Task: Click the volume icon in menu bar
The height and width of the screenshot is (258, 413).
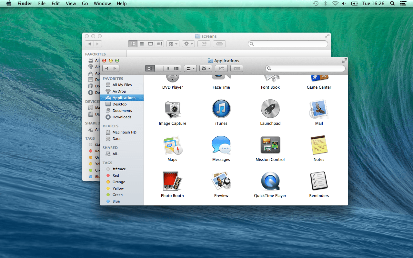Action: [344, 4]
